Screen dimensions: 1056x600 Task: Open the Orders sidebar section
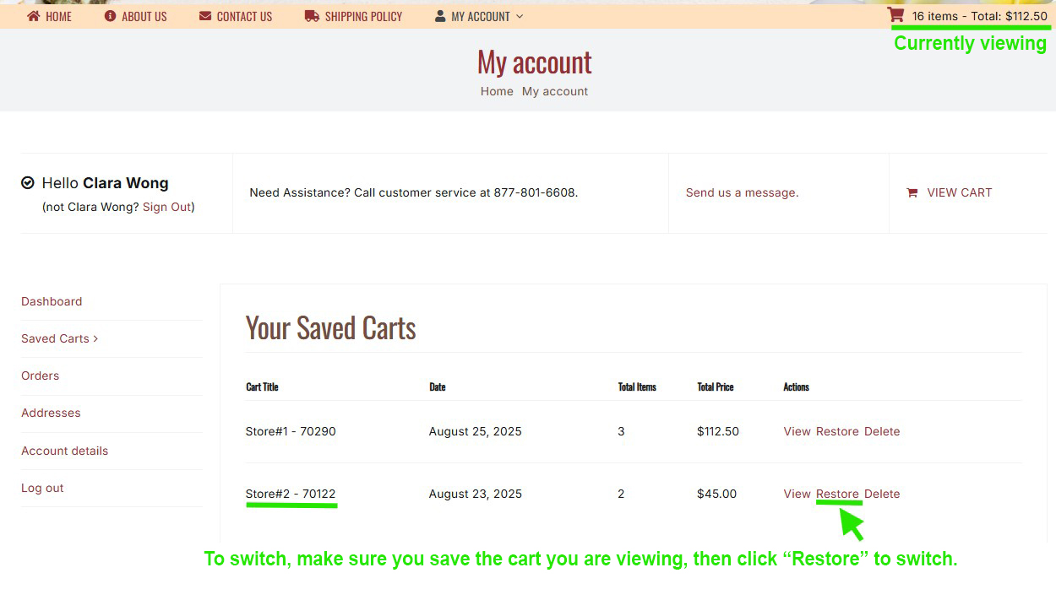[41, 376]
